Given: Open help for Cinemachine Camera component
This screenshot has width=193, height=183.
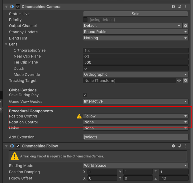Looking at the screenshot, I should pyautogui.click(x=173, y=7).
